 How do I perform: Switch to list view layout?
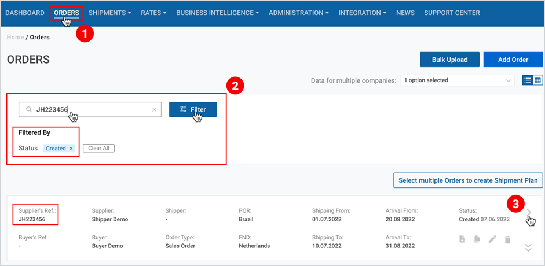pyautogui.click(x=527, y=80)
